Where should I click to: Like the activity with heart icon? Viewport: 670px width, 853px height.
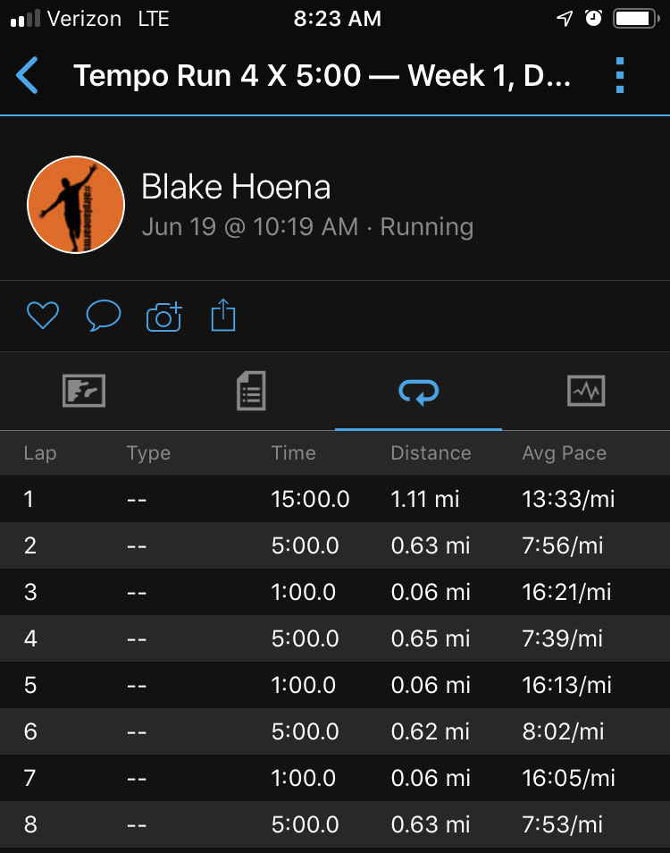point(43,315)
